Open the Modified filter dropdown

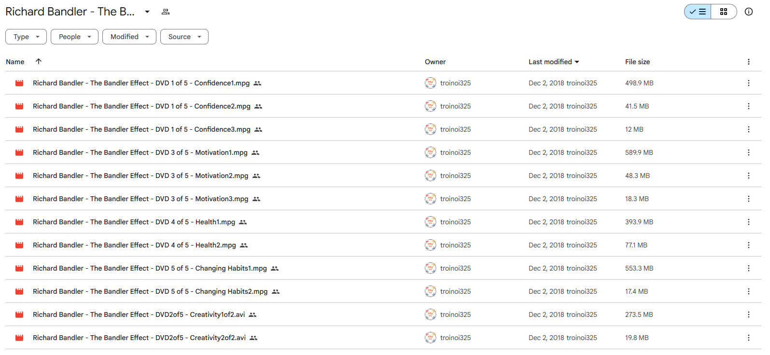click(129, 37)
